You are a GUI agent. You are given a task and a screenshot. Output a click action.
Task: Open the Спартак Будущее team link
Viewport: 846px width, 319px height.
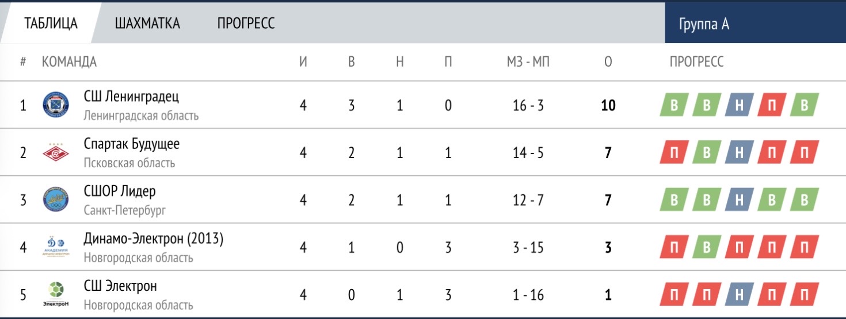click(x=131, y=144)
